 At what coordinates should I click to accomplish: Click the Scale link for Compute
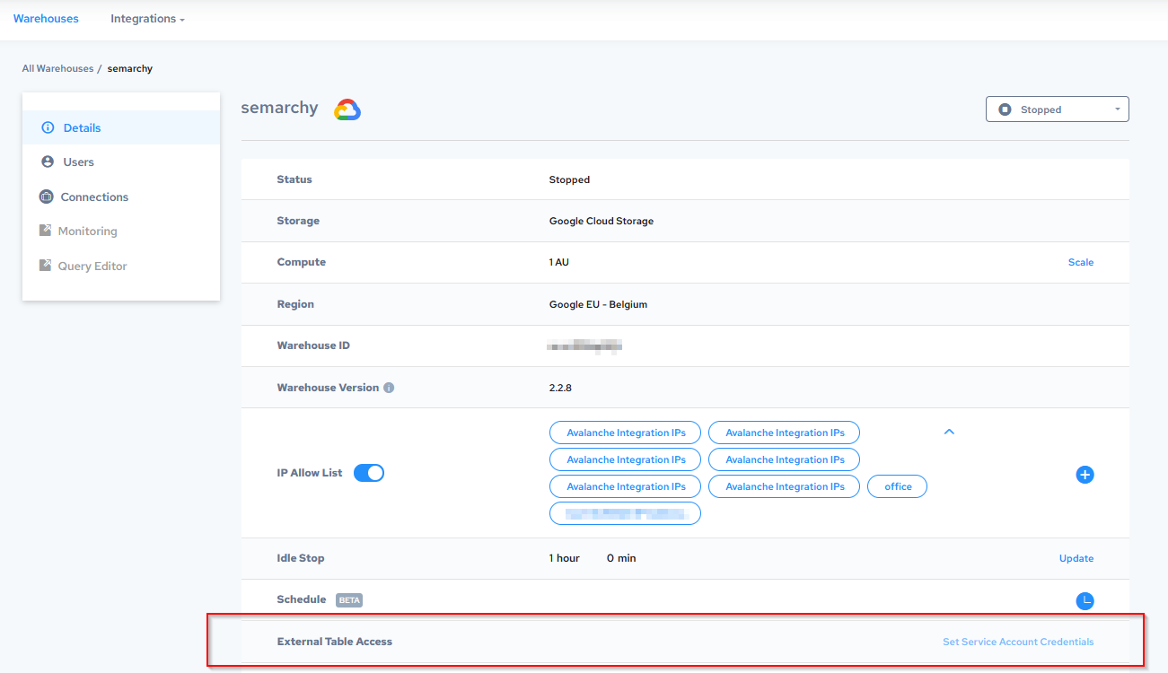(1080, 263)
